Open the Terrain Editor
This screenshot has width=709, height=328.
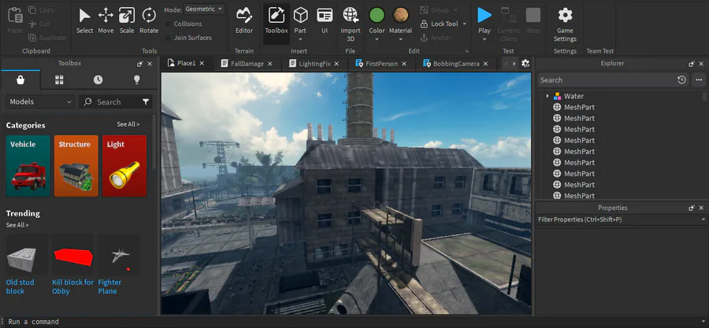[244, 20]
